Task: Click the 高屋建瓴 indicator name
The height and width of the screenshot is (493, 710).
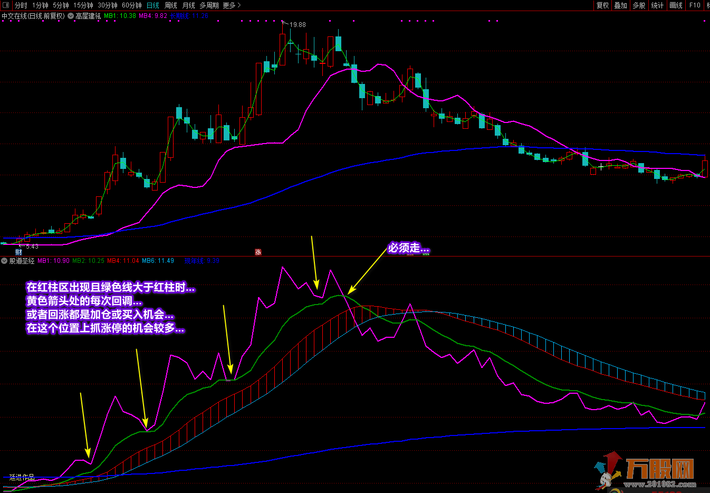Action: pyautogui.click(x=88, y=16)
